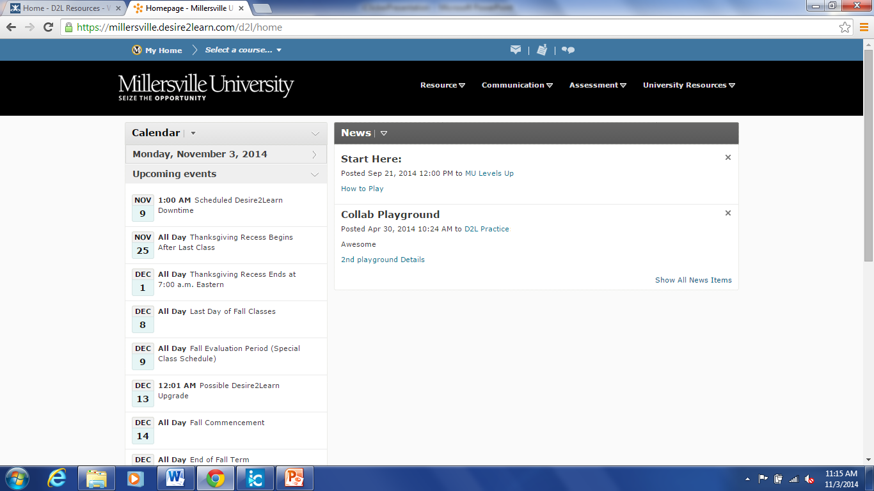Open the Chrome menu icon
Screen dimensions: 874x491
click(x=863, y=27)
